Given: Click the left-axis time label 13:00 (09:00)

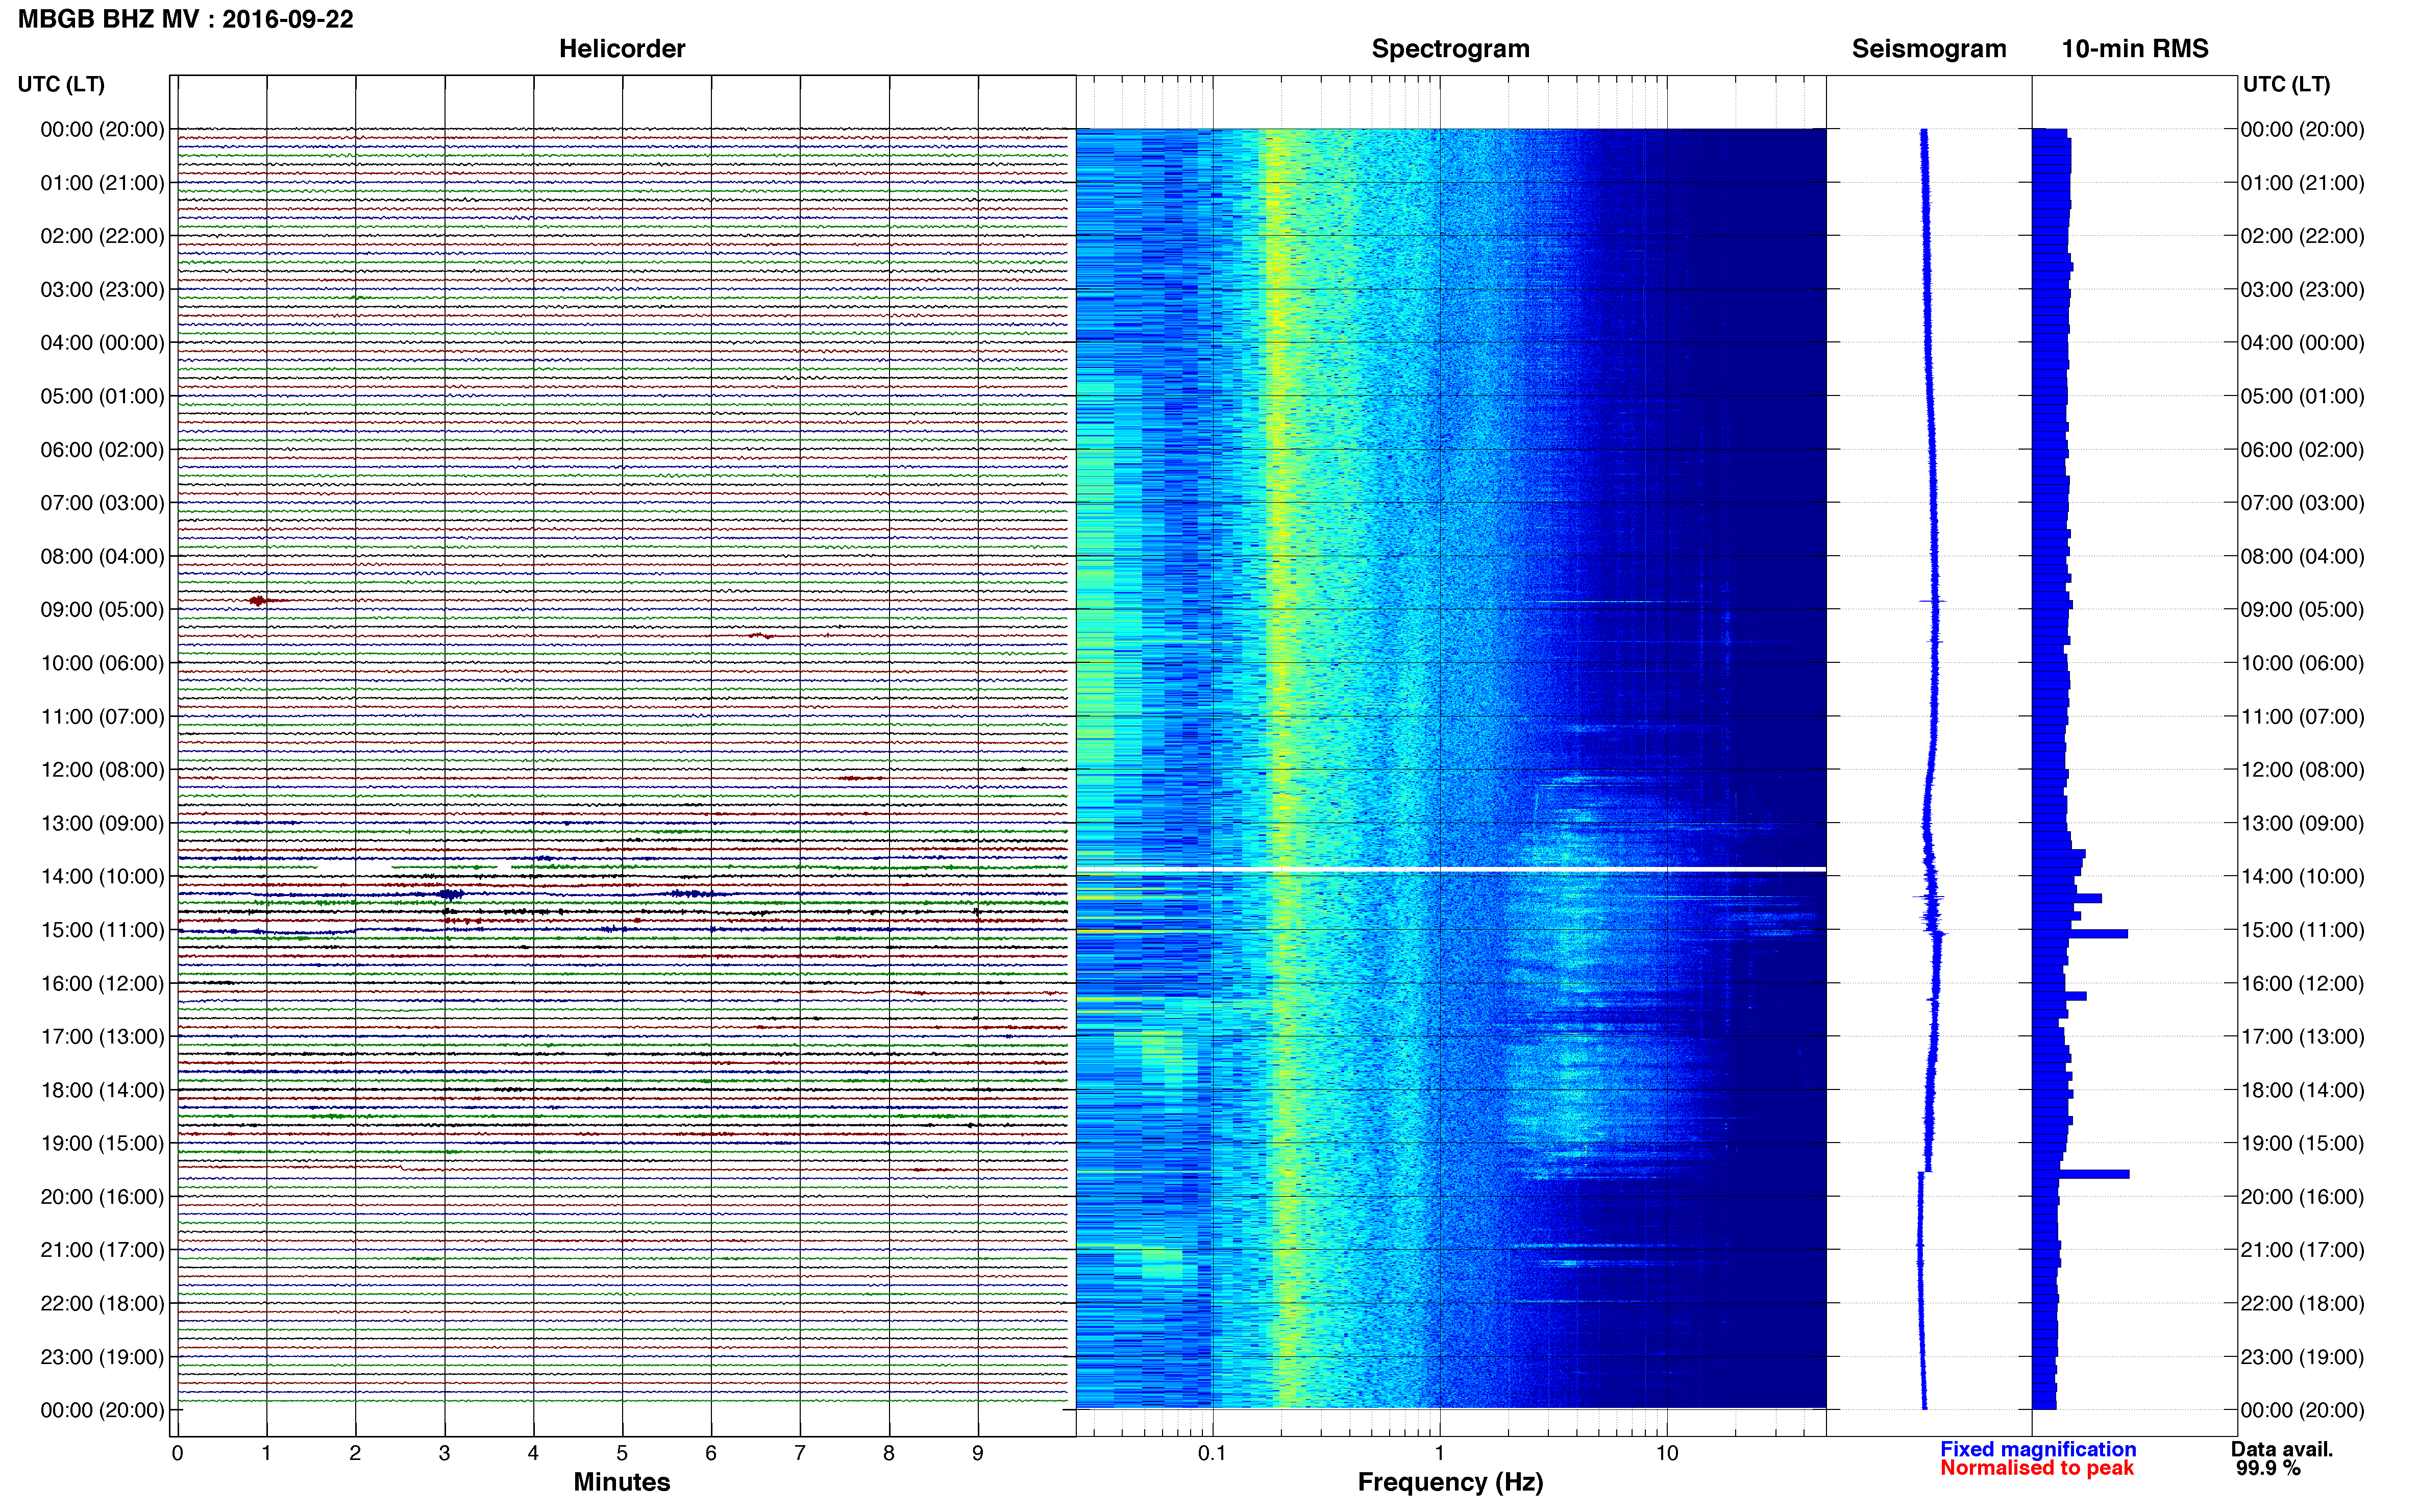Looking at the screenshot, I should (102, 823).
